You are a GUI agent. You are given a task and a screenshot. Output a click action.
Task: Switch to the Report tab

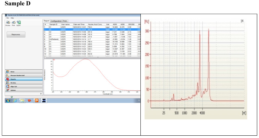click(46, 21)
